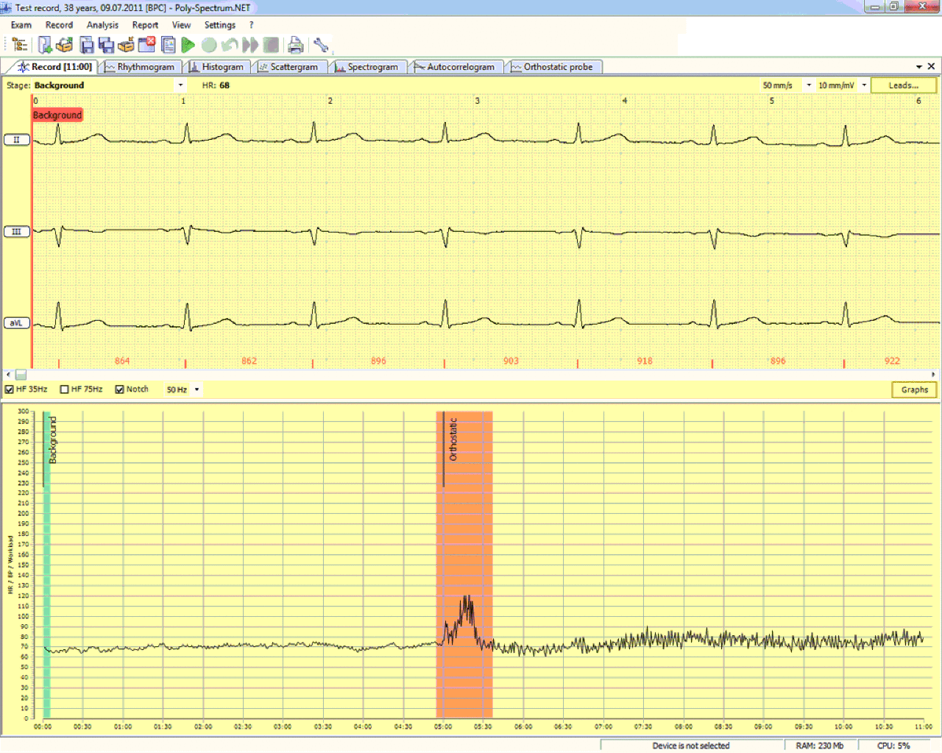Click the new exam document icon
The width and height of the screenshot is (942, 753).
[45, 45]
